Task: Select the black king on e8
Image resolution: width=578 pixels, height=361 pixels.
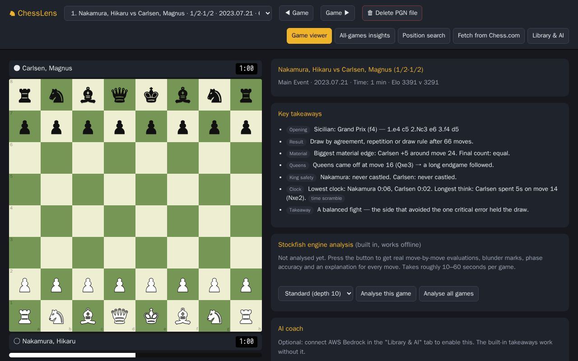Action: pyautogui.click(x=151, y=95)
